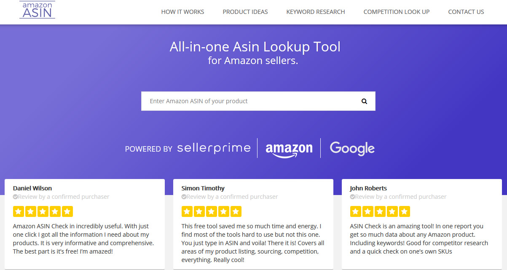This screenshot has width=507, height=270.
Task: Open the How It Works menu item
Action: (x=182, y=12)
